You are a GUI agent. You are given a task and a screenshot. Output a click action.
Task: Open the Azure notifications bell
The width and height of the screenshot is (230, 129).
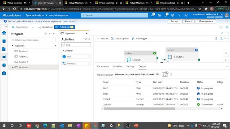(x=166, y=15)
